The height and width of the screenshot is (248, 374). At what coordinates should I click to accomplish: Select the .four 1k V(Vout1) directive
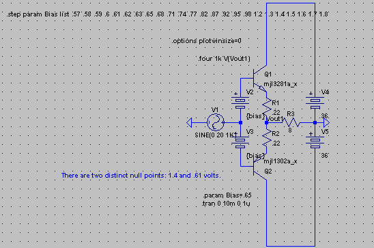pos(224,59)
